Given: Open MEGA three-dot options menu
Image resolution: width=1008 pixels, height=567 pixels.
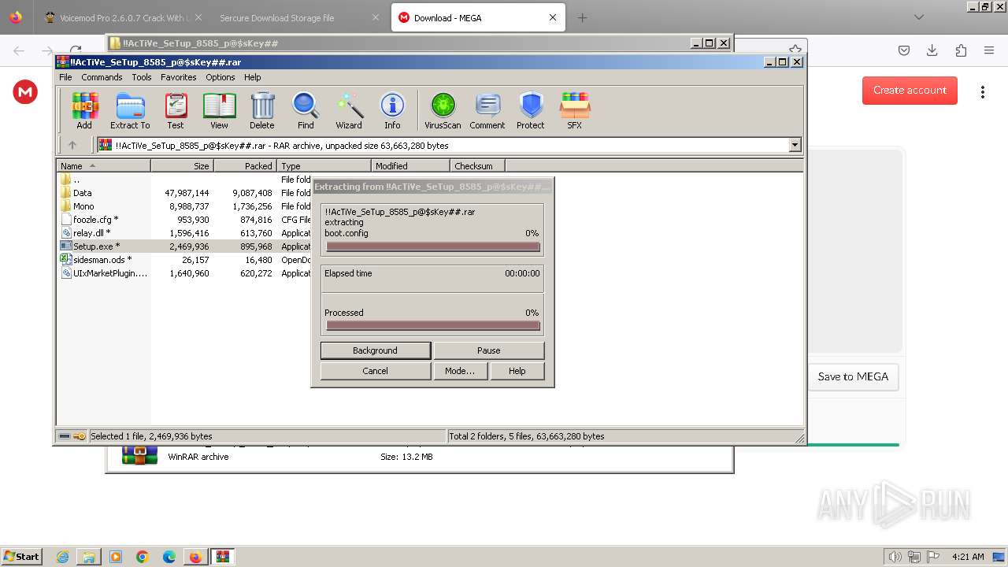Looking at the screenshot, I should tap(982, 92).
